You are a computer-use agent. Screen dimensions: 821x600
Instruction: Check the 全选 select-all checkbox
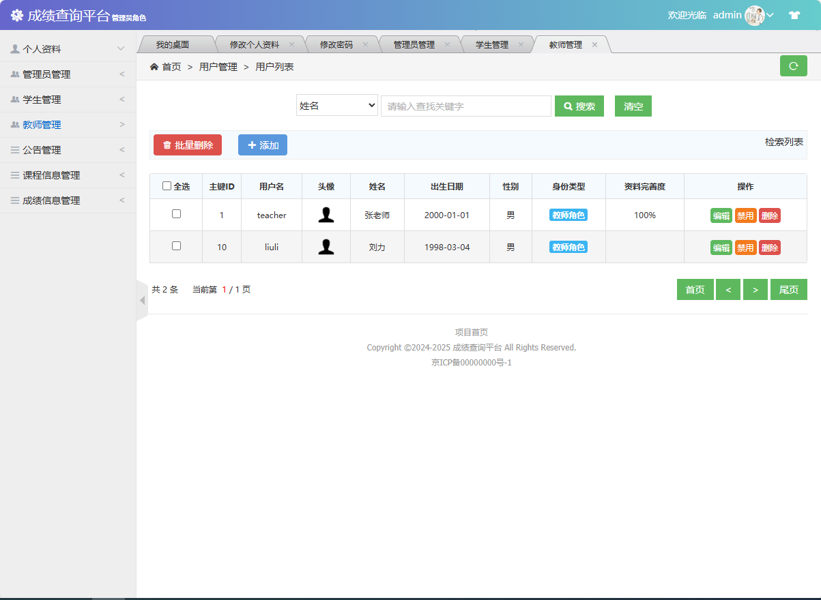tap(166, 185)
